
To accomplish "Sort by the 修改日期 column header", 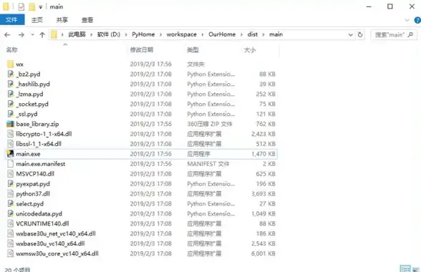I will click(142, 49).
